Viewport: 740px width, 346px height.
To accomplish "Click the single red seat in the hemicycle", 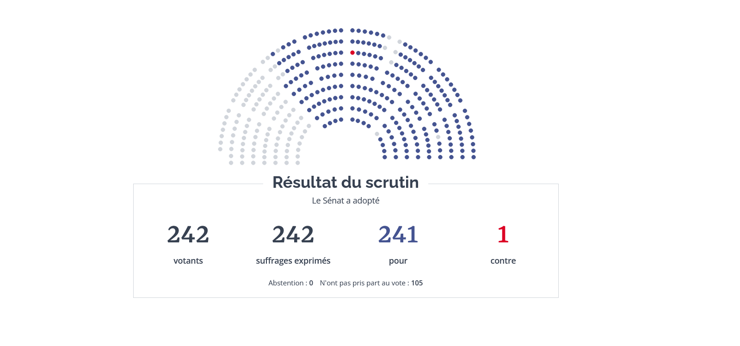I will click(352, 53).
